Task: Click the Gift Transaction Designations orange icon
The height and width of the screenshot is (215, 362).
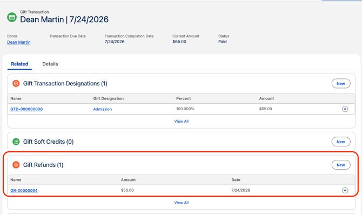Action: pyautogui.click(x=16, y=83)
